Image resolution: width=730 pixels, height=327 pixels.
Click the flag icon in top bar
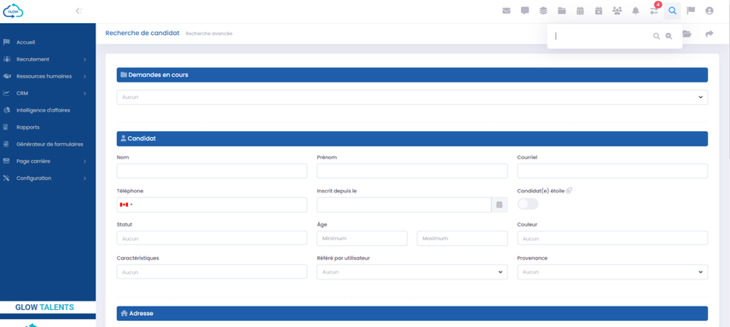[691, 11]
